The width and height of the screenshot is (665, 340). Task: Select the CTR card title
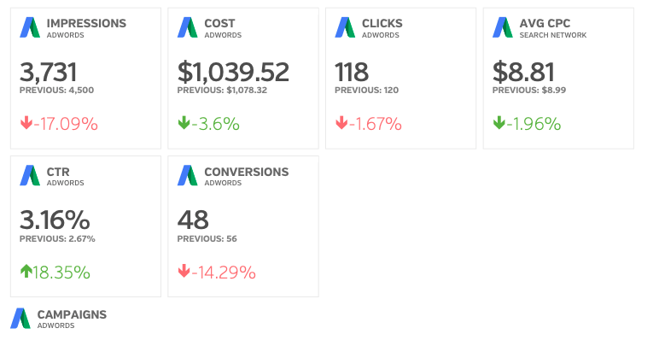[58, 172]
